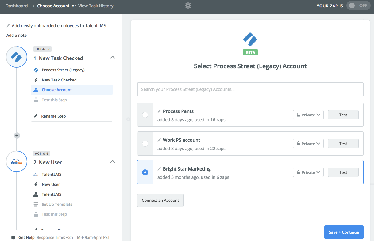The width and height of the screenshot is (374, 241).
Task: Click the lightning icon beside New User
Action: [36, 184]
